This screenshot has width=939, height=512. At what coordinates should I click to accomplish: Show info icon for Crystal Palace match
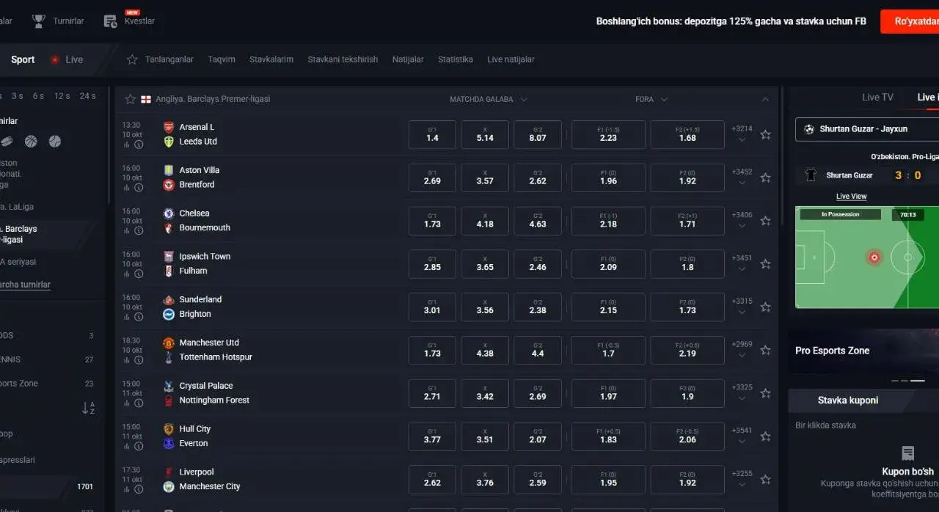(138, 403)
